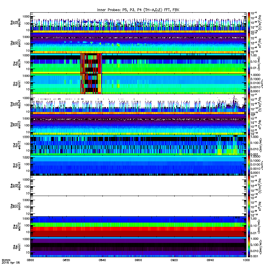Click the "hhmm" axis unit label

click(x=6, y=260)
